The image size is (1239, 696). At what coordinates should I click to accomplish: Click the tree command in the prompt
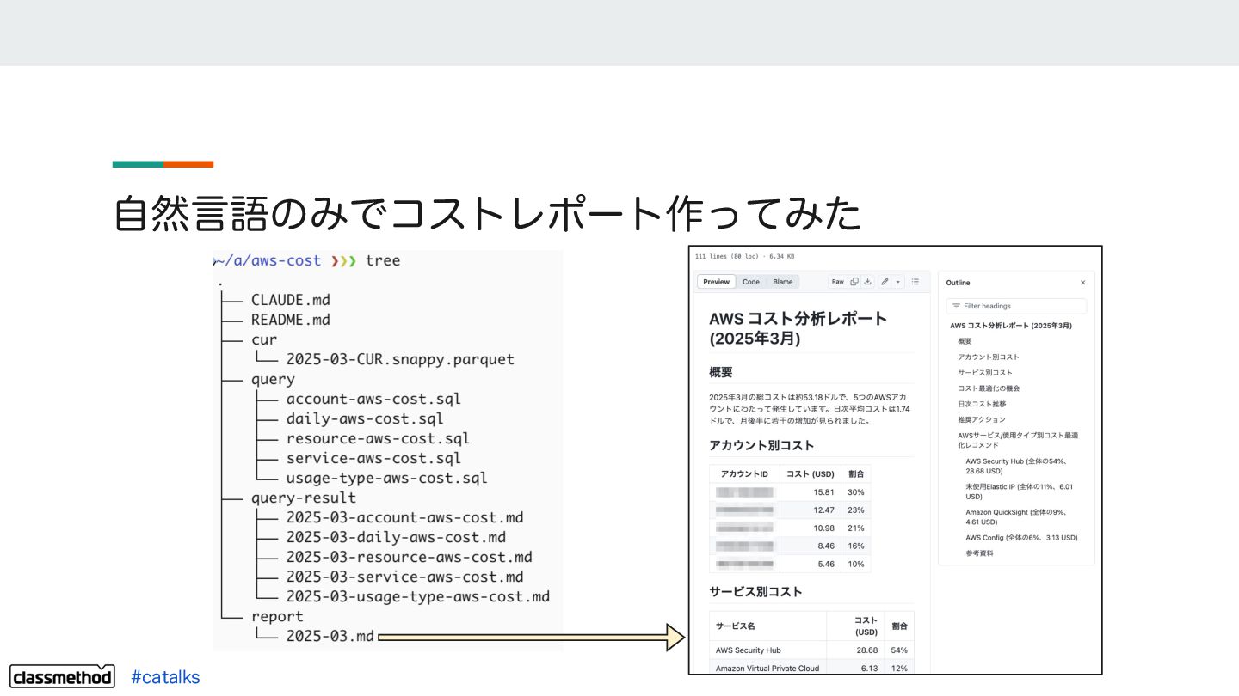(x=383, y=260)
